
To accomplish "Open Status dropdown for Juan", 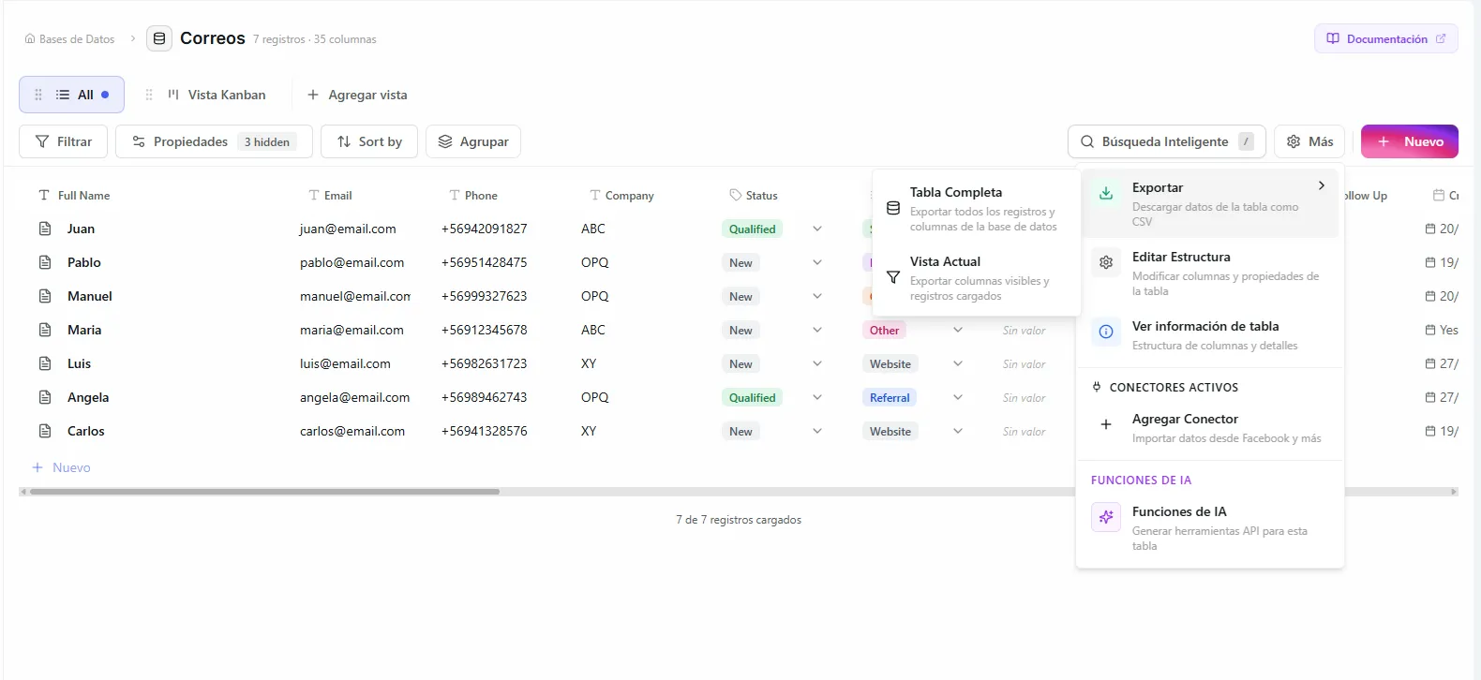I will 817,229.
